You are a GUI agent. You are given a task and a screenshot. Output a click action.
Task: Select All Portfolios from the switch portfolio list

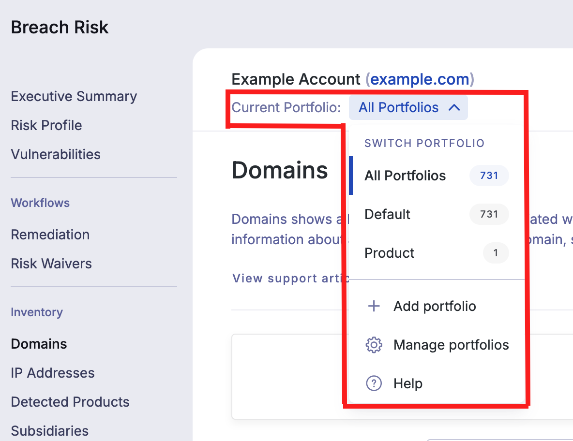pos(405,176)
